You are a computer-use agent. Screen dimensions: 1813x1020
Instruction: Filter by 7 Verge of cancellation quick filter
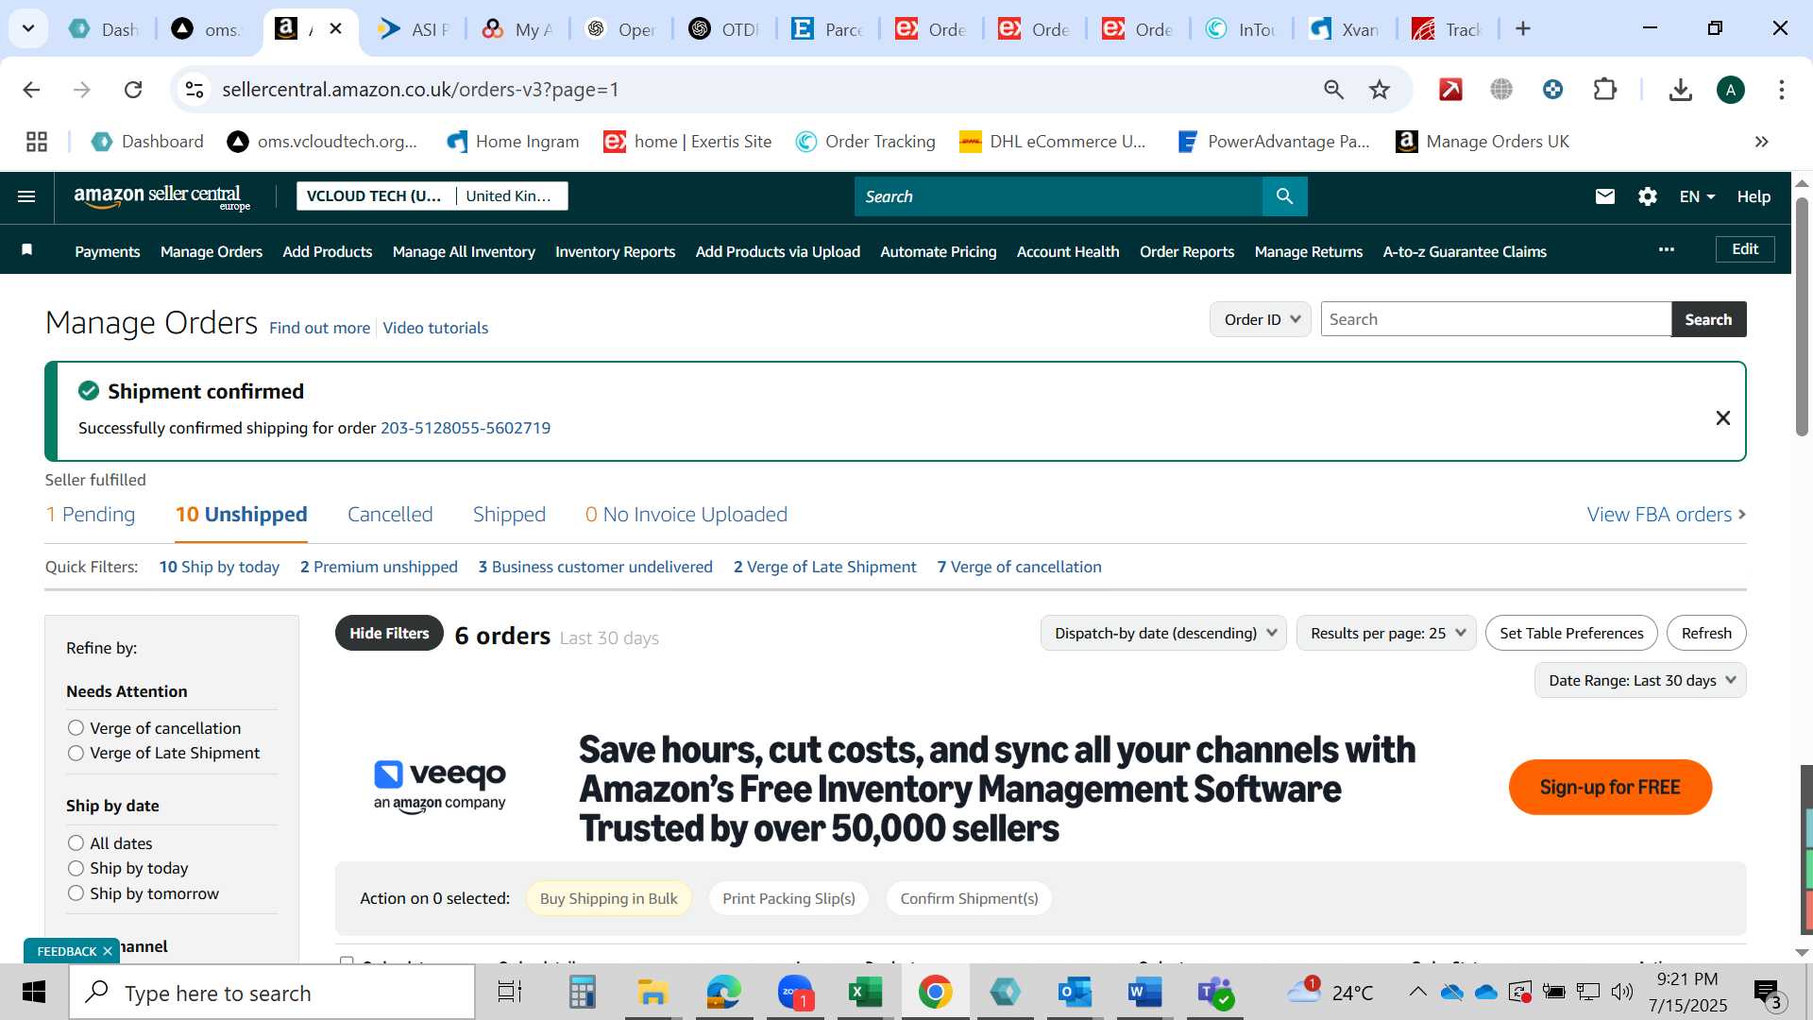click(x=1019, y=567)
